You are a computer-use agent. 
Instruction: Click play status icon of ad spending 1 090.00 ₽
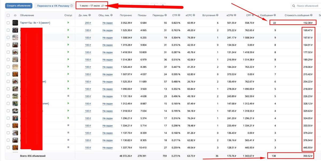coord(68,89)
